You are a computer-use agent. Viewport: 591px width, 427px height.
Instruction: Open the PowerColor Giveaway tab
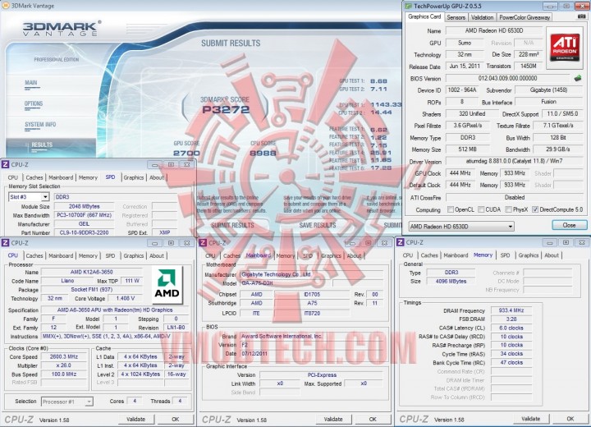[525, 17]
